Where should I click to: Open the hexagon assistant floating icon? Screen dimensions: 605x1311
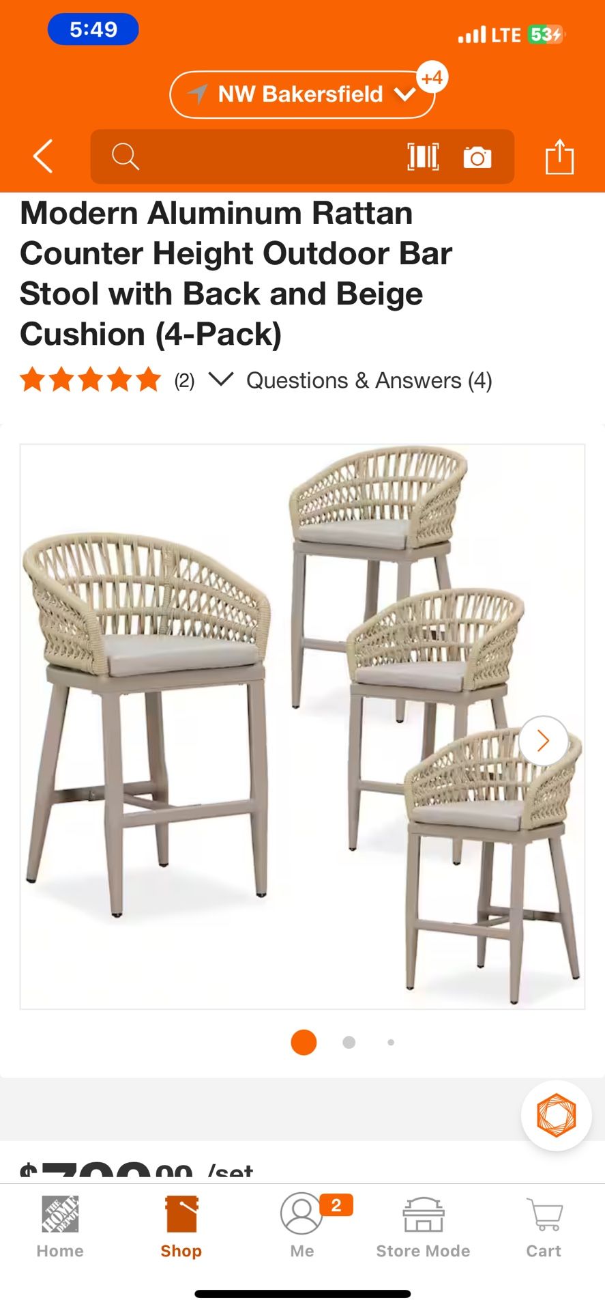(557, 1115)
